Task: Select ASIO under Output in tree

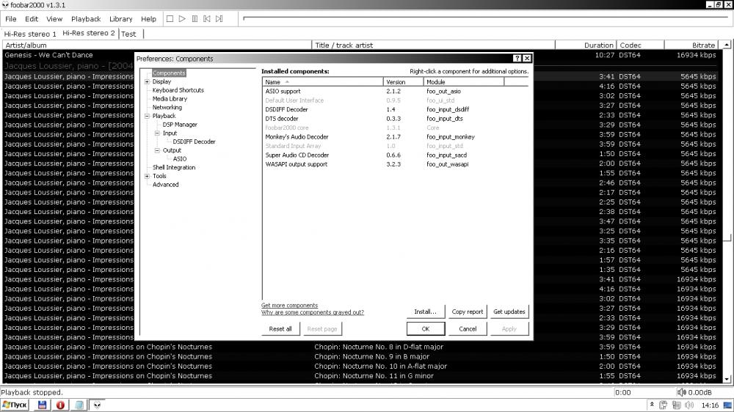Action: (x=180, y=159)
